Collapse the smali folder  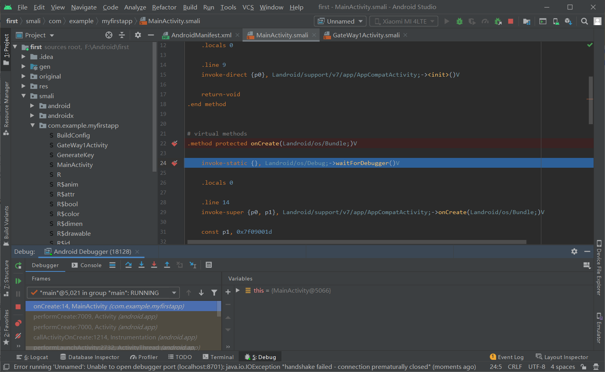point(24,96)
